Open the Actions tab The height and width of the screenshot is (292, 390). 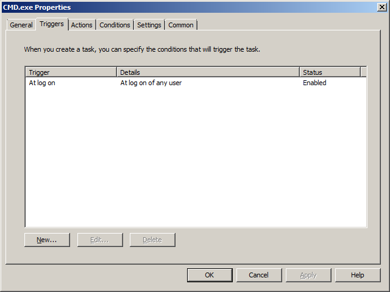82,25
